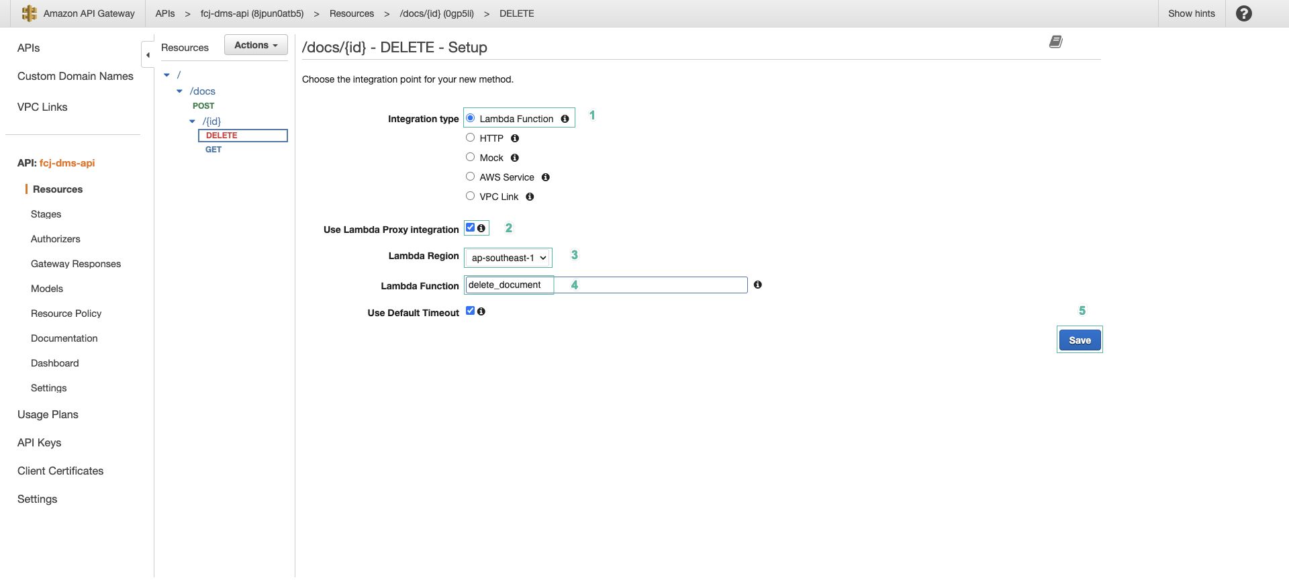Open Resource Policy page
The image size is (1289, 584).
(66, 313)
